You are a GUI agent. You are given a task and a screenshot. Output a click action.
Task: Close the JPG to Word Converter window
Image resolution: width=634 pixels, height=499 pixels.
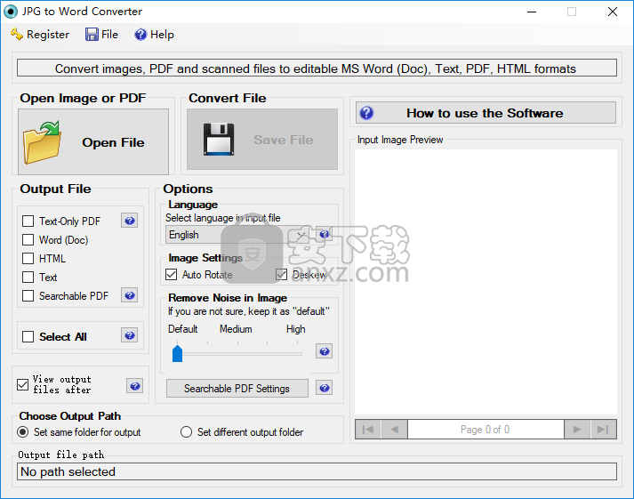click(x=613, y=12)
